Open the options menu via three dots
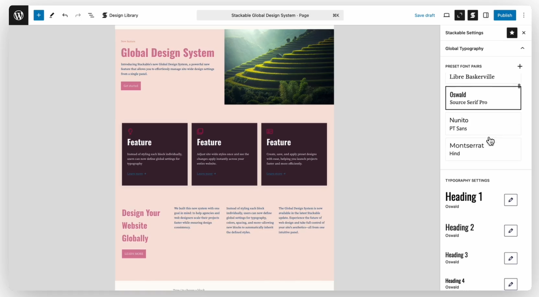 click(x=523, y=15)
